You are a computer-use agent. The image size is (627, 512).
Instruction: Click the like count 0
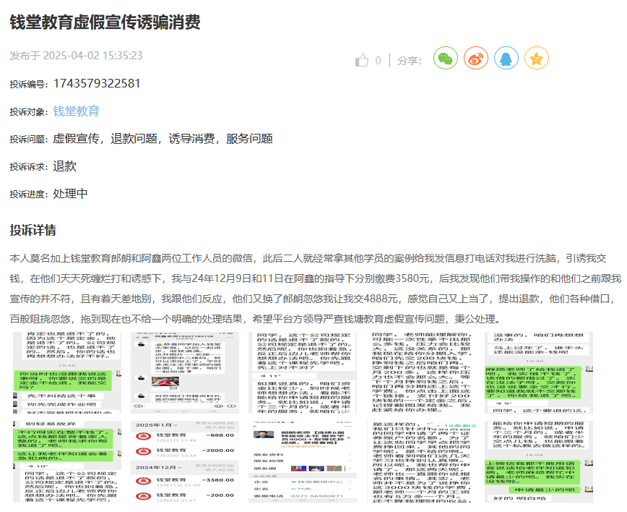point(378,61)
